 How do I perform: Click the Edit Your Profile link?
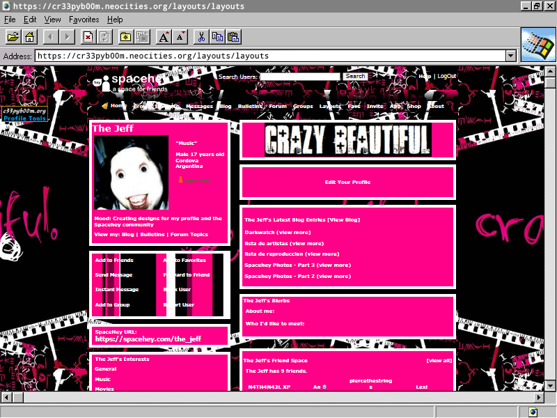tap(347, 182)
